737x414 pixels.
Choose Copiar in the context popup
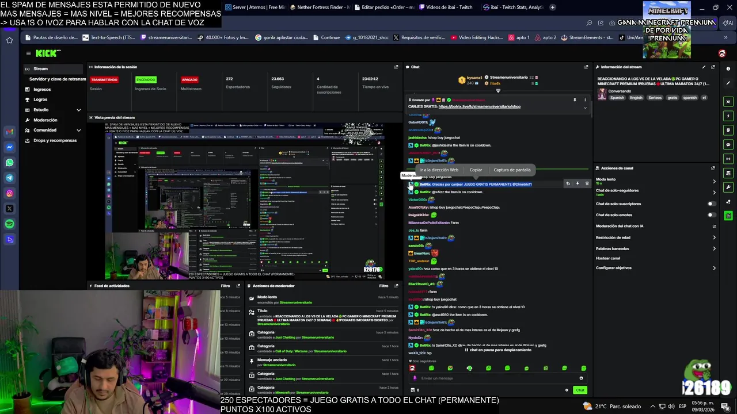476,170
